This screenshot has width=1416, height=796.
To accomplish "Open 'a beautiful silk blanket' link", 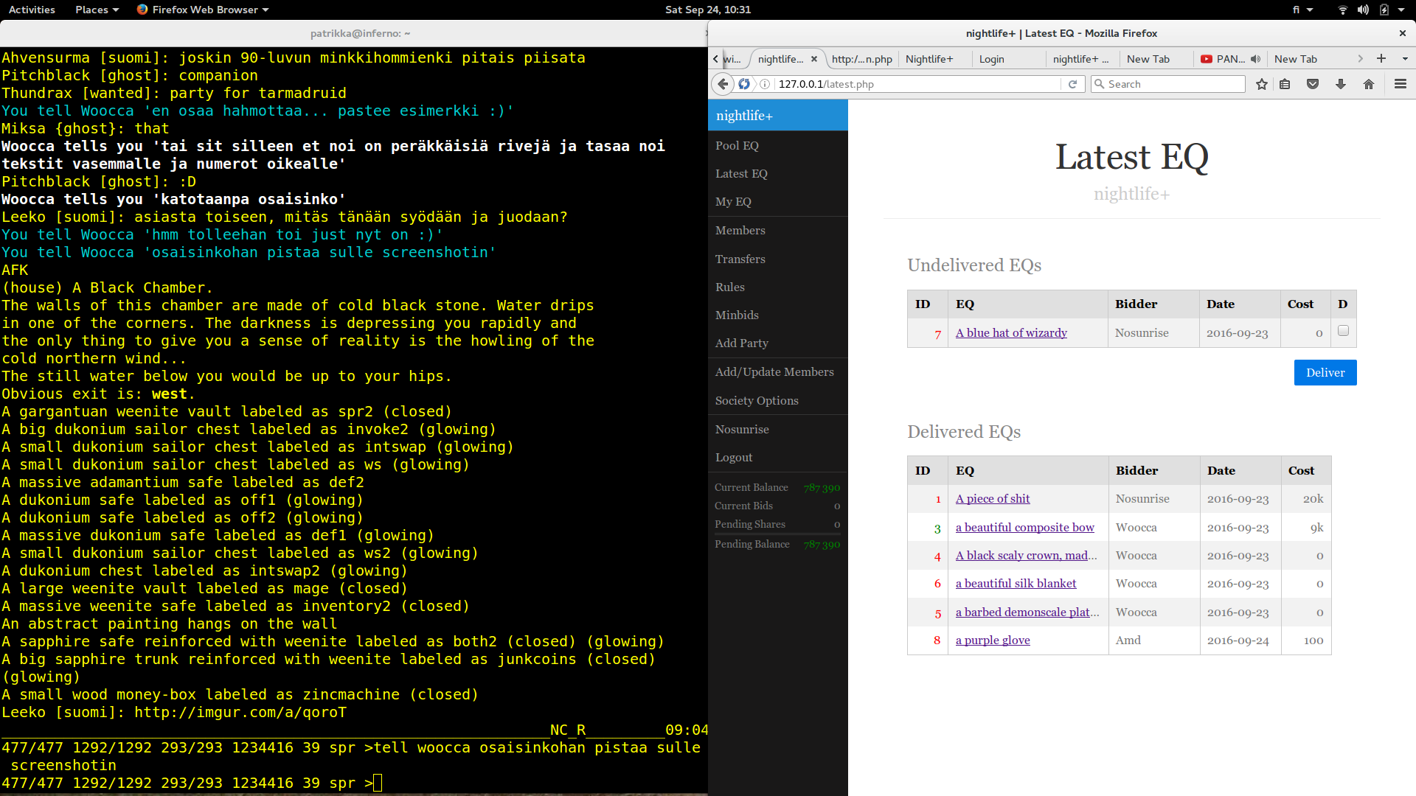I will tap(1016, 584).
